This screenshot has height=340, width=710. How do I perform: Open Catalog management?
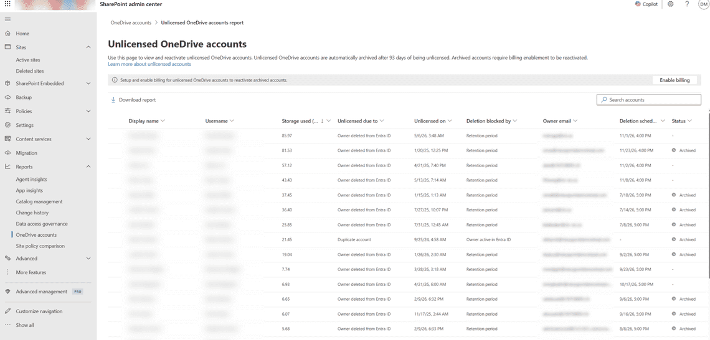[x=39, y=201]
